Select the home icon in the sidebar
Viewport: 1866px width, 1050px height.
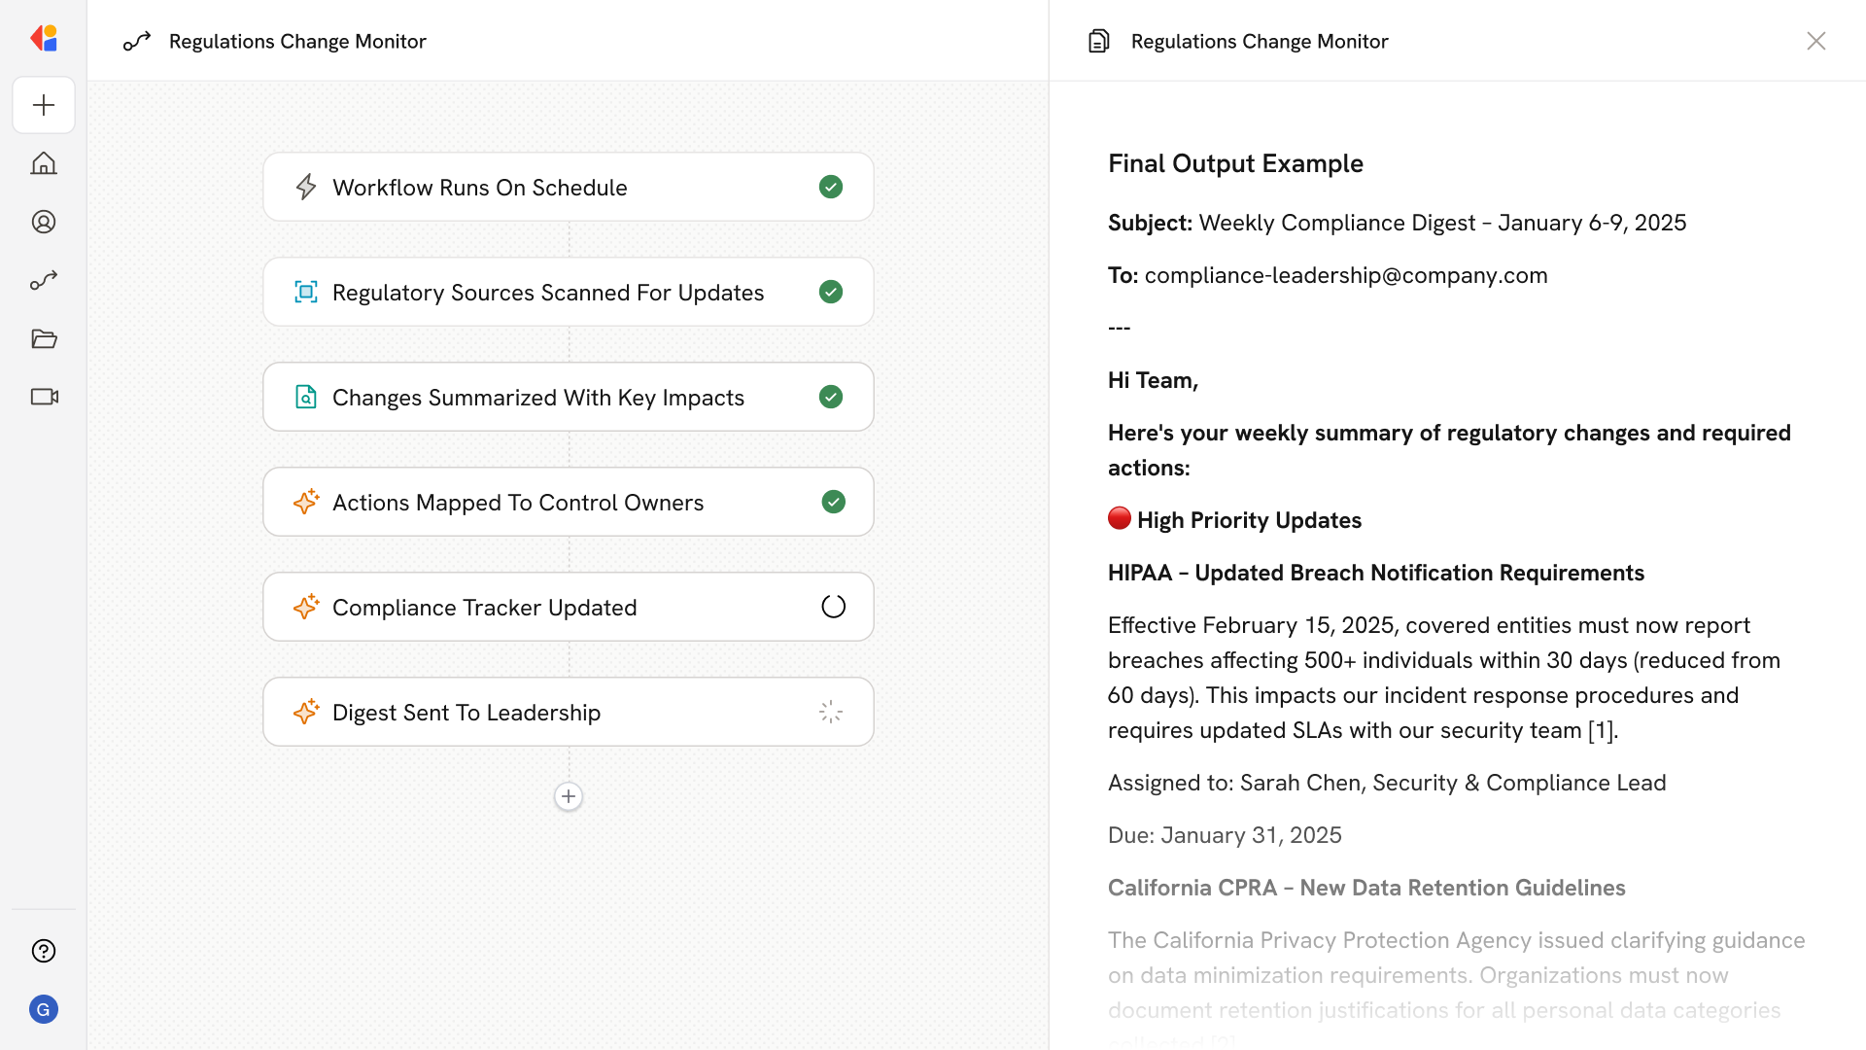[43, 163]
